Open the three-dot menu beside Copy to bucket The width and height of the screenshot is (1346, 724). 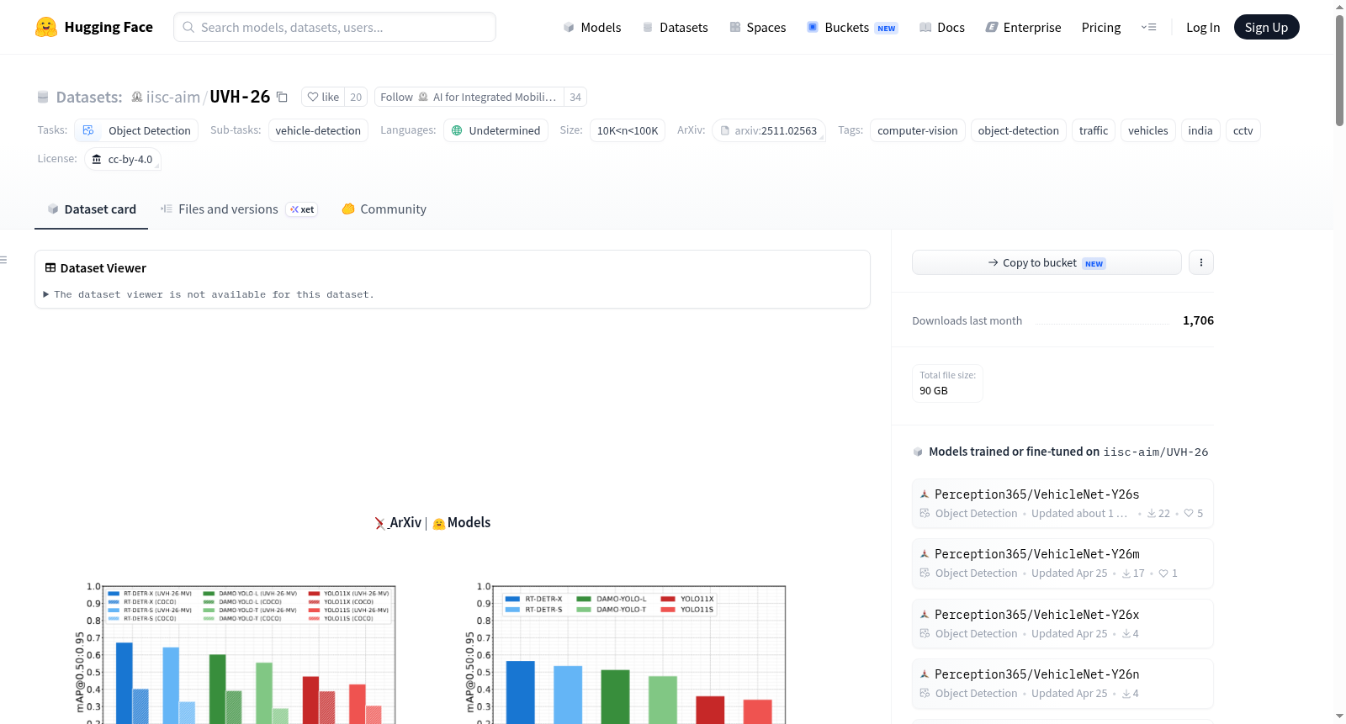(x=1201, y=262)
